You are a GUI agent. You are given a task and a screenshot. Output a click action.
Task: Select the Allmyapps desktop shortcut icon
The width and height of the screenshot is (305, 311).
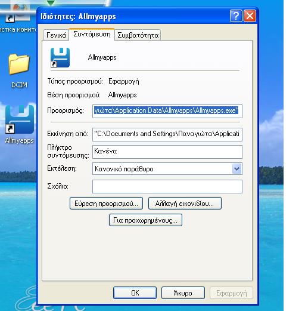tap(20, 119)
